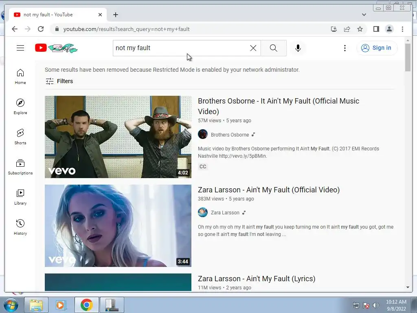The image size is (417, 313).
Task: Select the 'not my fault - YouTube' tab
Action: [57, 15]
